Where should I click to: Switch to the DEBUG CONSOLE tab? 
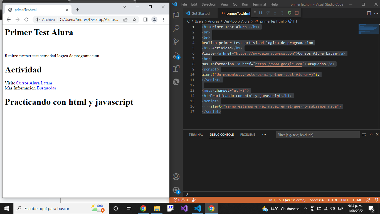click(222, 135)
